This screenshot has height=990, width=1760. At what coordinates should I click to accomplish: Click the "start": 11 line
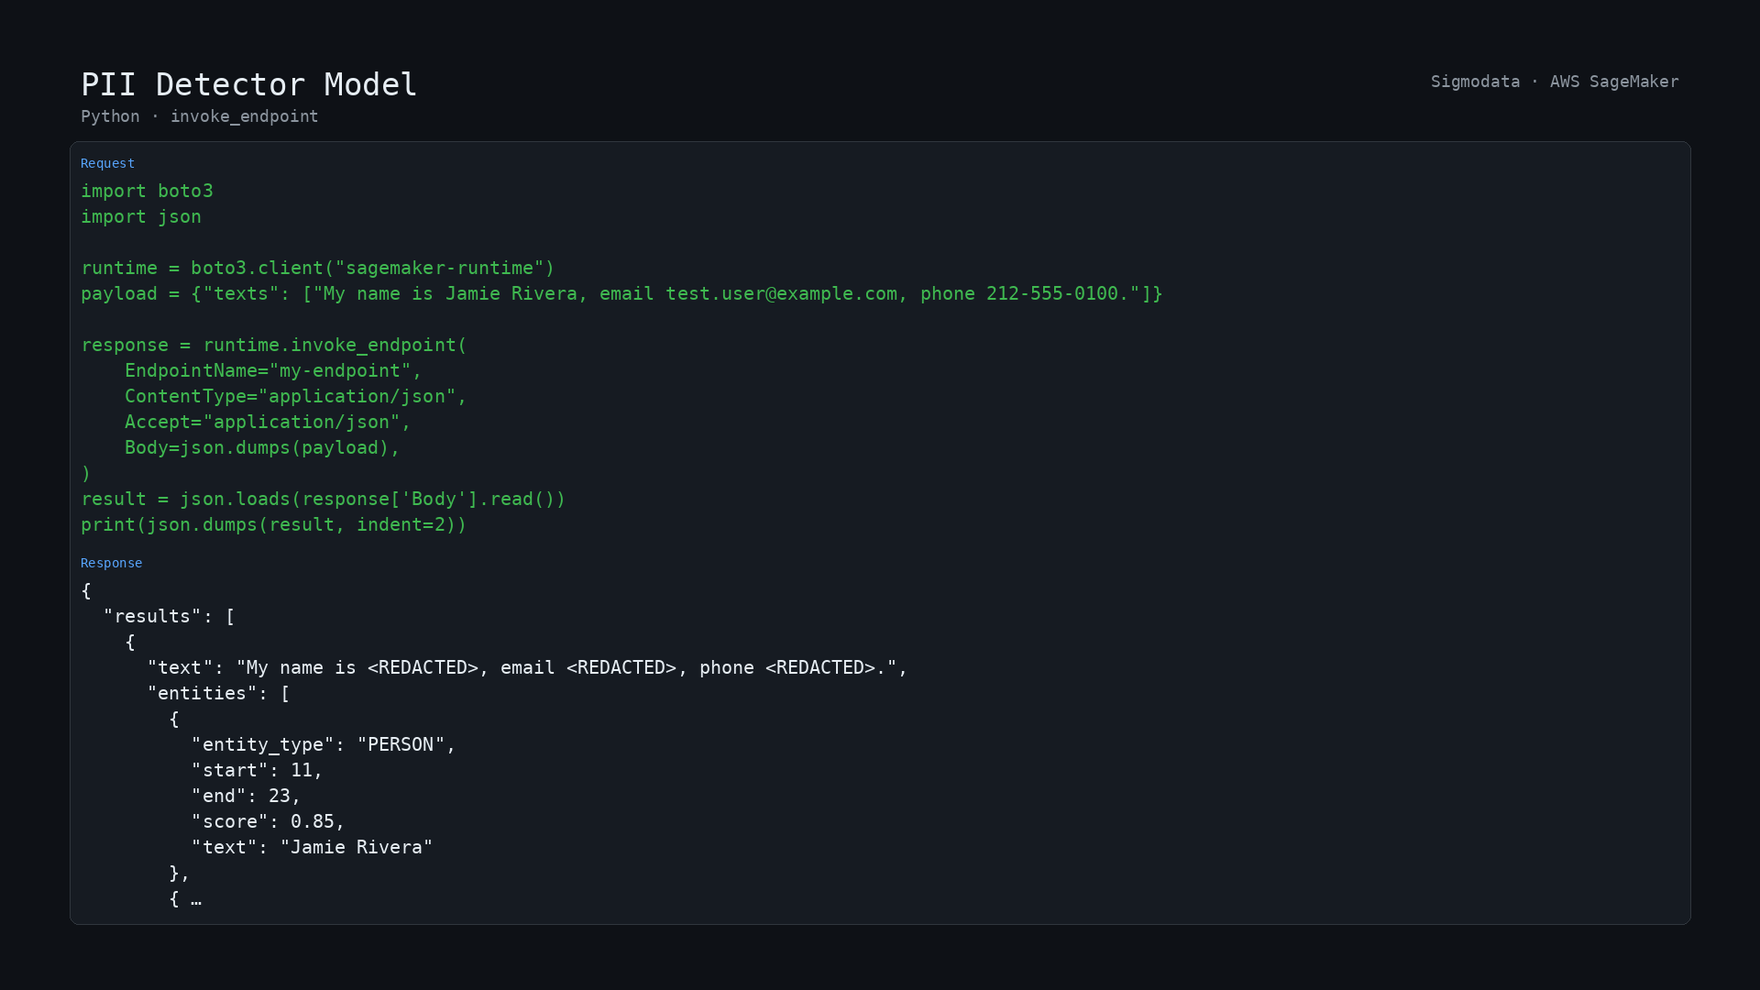point(257,770)
